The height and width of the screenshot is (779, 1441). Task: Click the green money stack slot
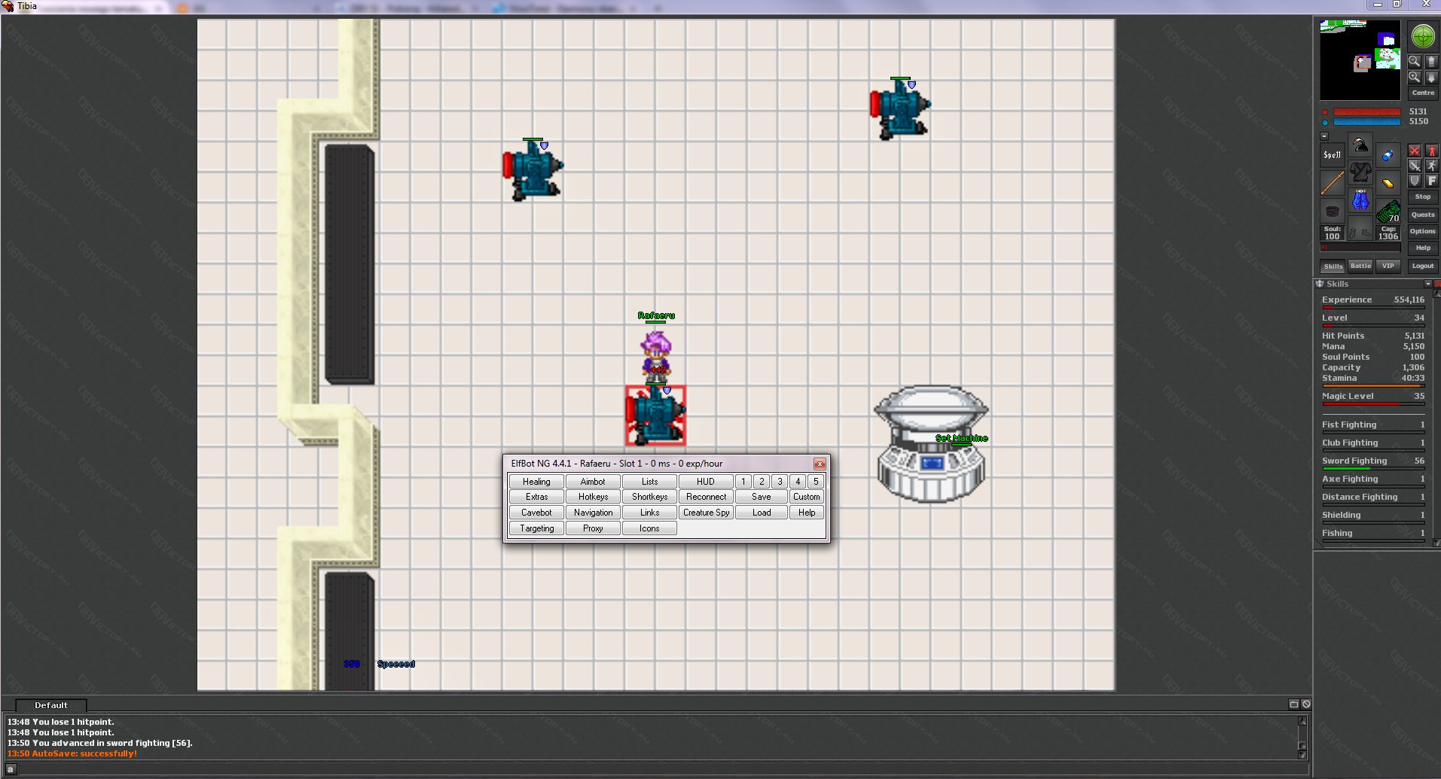click(x=1388, y=211)
